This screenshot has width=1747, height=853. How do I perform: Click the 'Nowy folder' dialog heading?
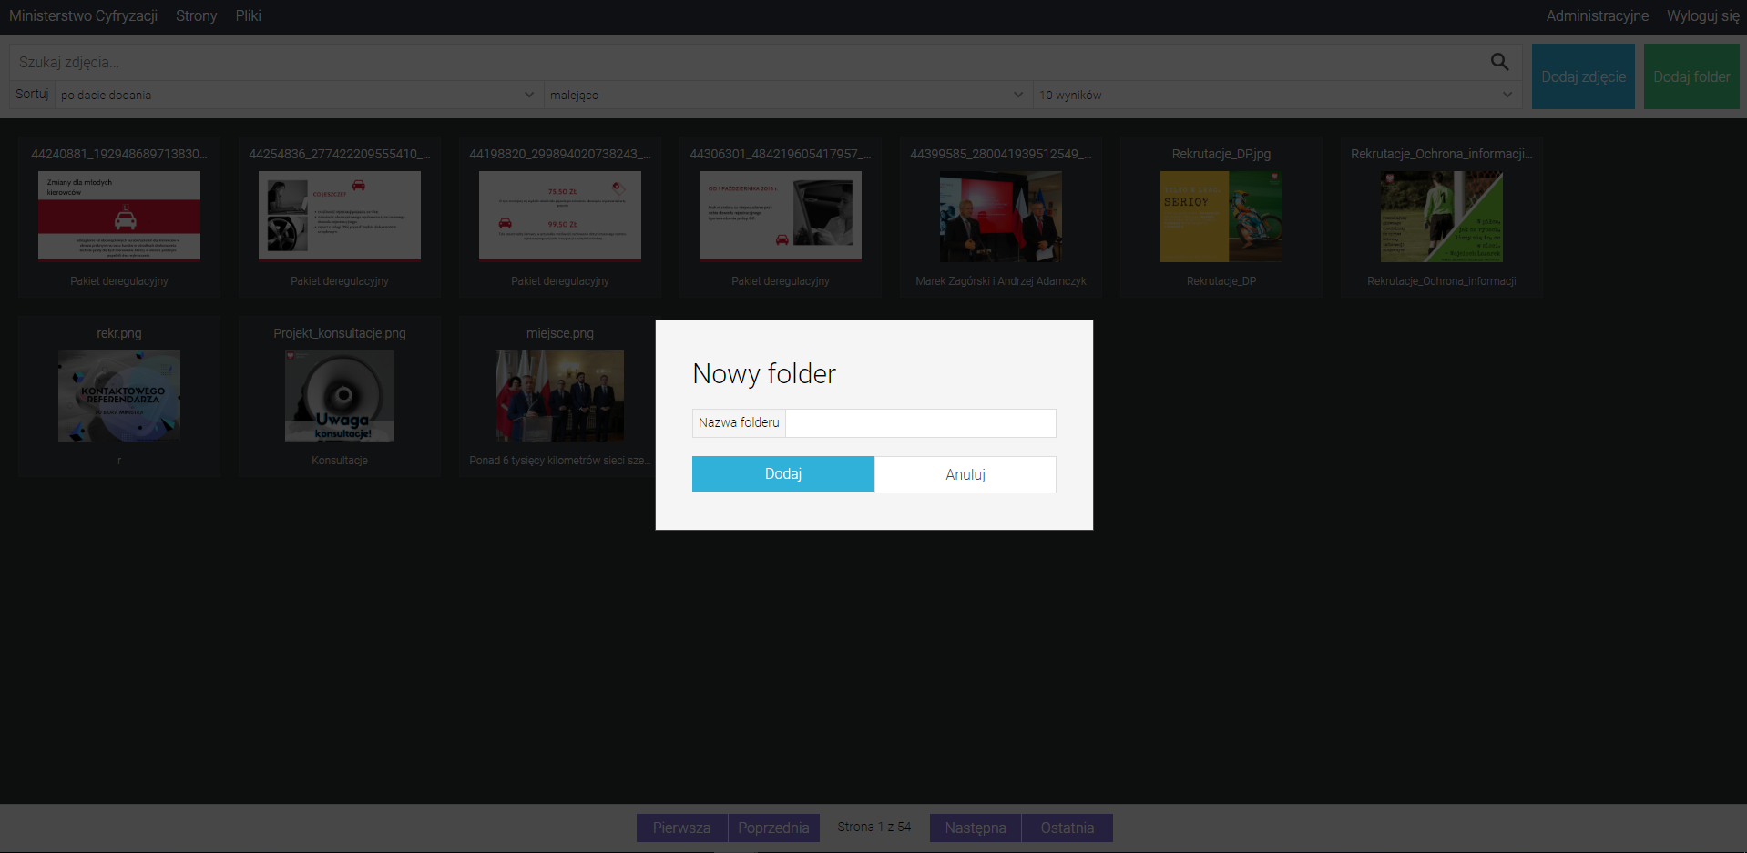pyautogui.click(x=764, y=373)
